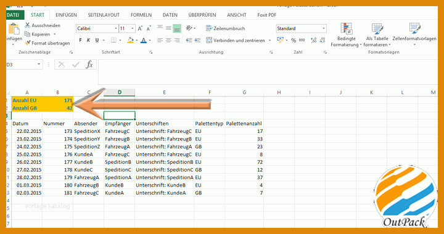Remove a decimal place
This screenshot has height=234, width=444.
(x=323, y=41)
